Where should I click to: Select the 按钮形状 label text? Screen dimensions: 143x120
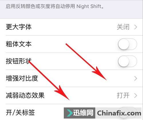click(19, 61)
